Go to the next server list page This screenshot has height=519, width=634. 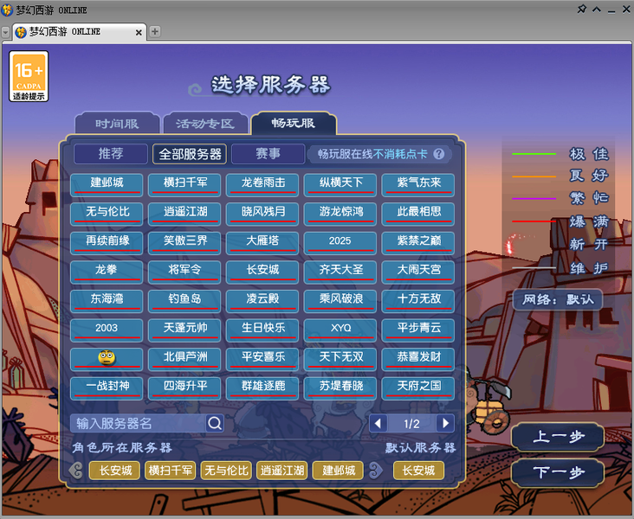point(445,423)
